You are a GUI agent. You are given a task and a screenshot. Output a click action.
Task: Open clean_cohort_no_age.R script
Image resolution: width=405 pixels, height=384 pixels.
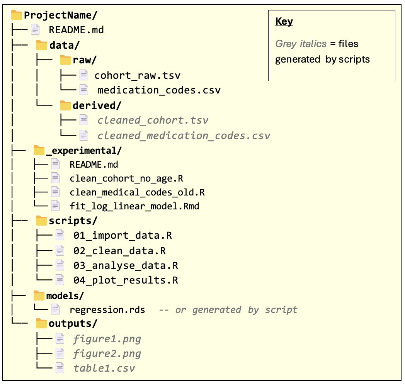point(126,179)
